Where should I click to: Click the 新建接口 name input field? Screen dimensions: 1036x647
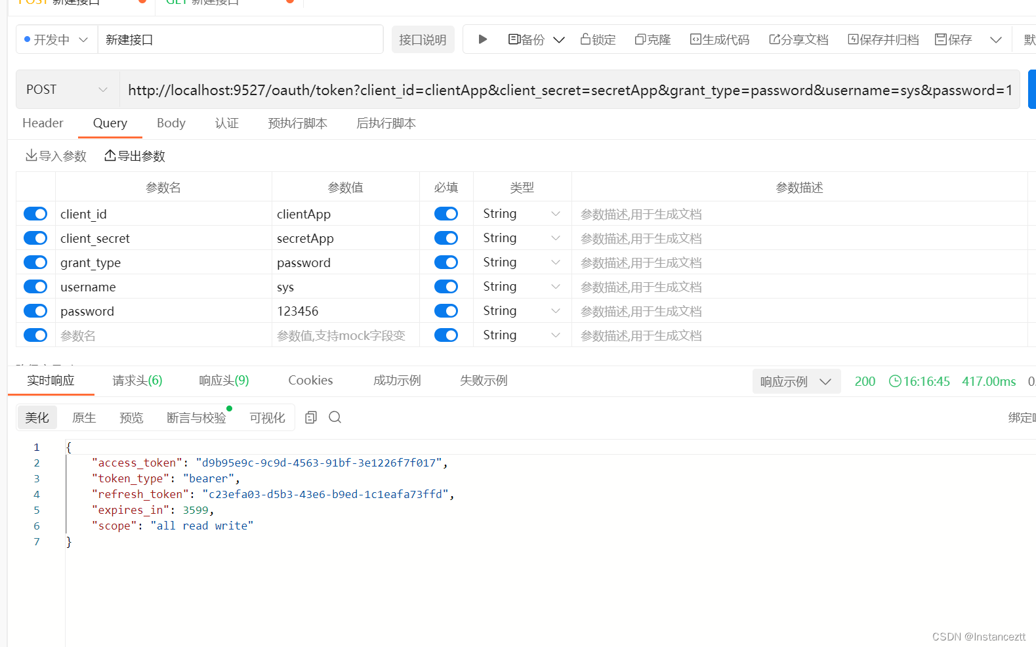tap(240, 39)
